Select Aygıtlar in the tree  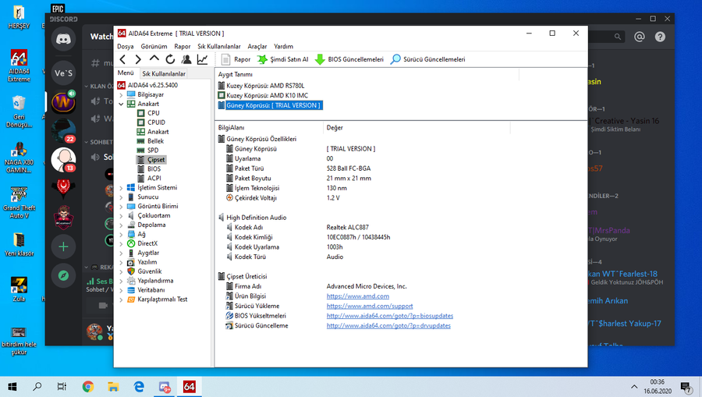(x=148, y=253)
